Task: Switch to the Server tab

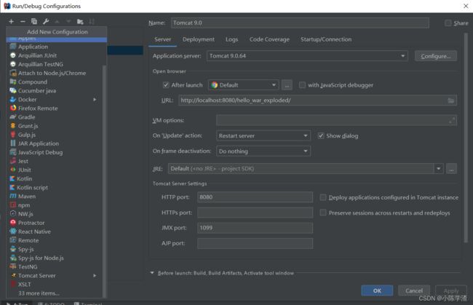Action: pyautogui.click(x=162, y=39)
